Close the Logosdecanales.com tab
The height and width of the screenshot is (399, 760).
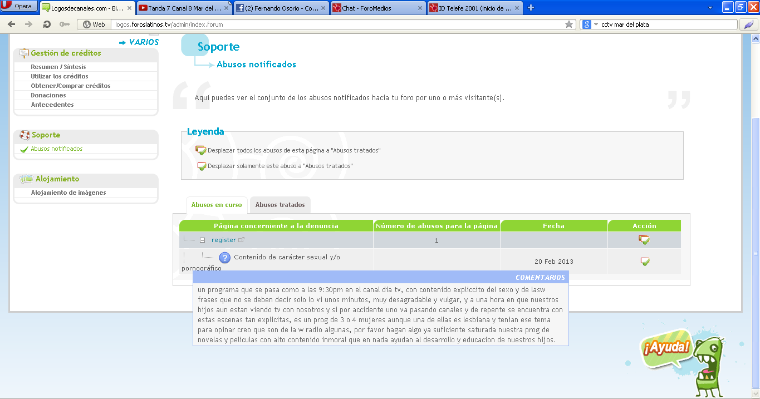pyautogui.click(x=129, y=8)
